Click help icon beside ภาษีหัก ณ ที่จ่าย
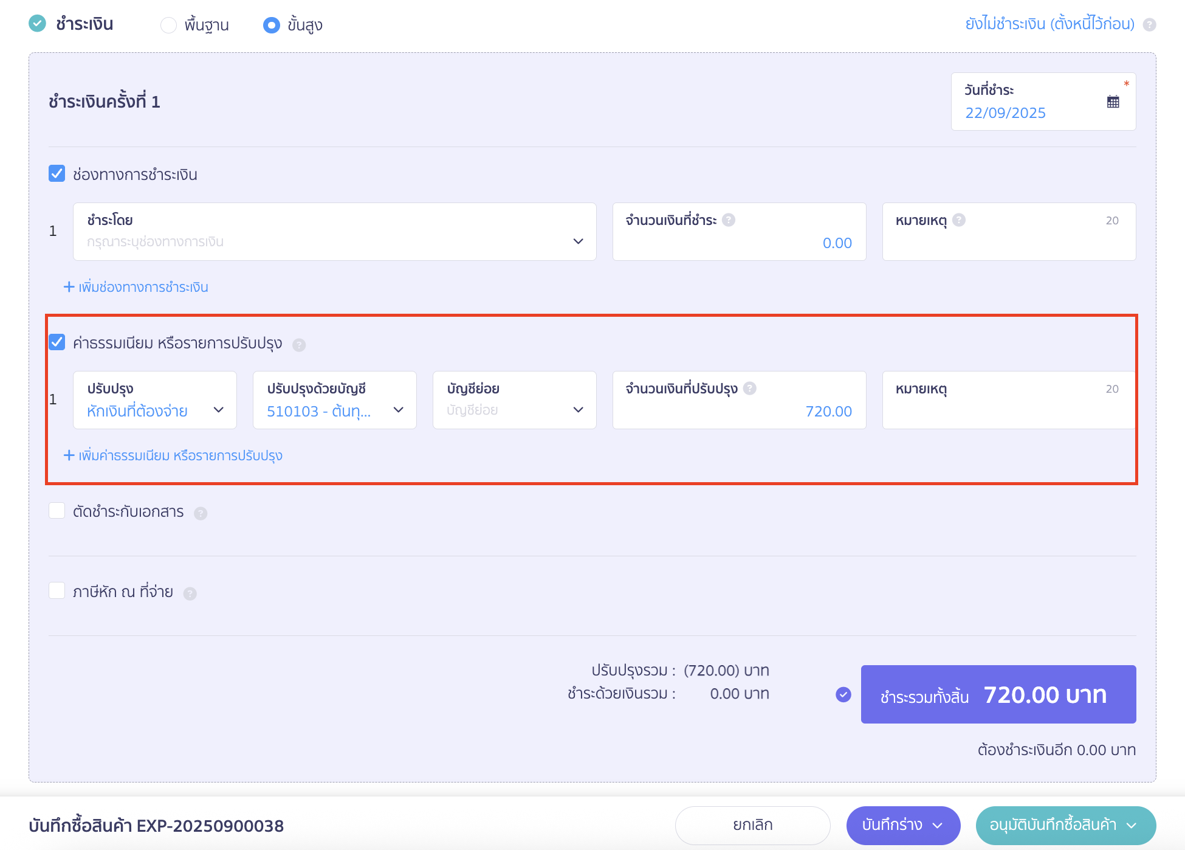Screen dimensions: 1185x850 pyautogui.click(x=190, y=593)
